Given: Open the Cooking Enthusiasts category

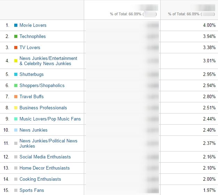Looking at the screenshot, I should (x=40, y=179).
